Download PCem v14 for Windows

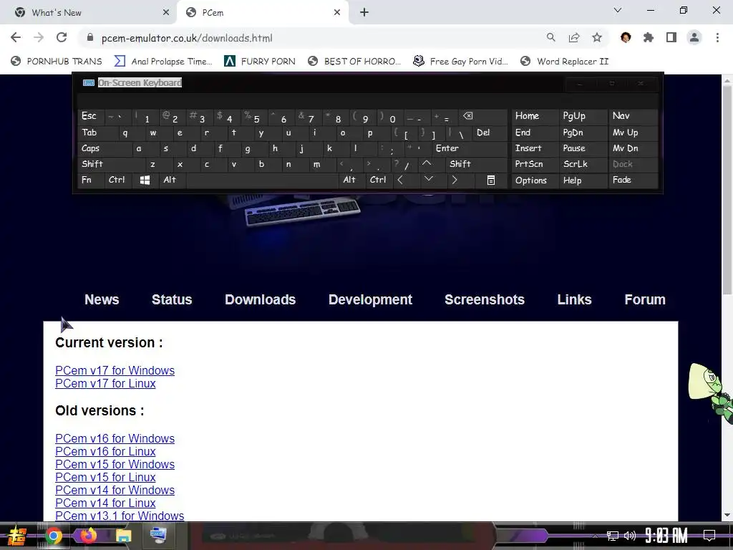[x=115, y=490]
